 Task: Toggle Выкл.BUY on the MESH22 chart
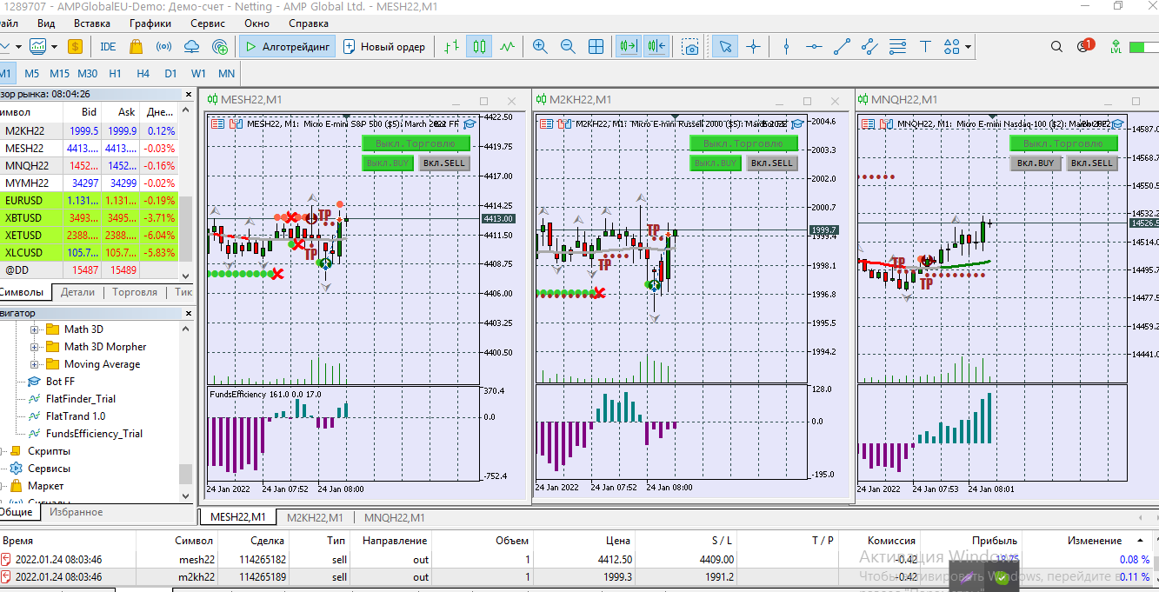(x=387, y=163)
